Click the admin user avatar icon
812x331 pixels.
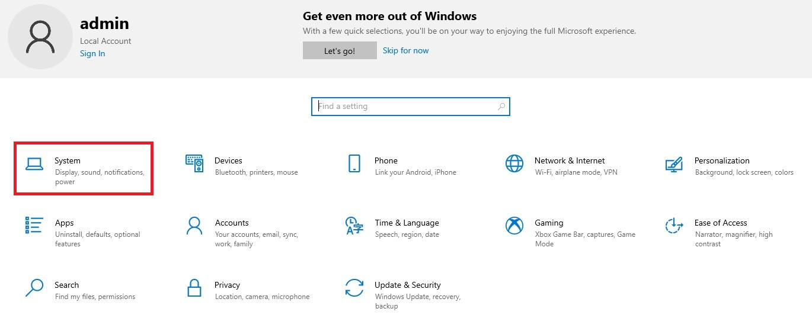(x=40, y=37)
